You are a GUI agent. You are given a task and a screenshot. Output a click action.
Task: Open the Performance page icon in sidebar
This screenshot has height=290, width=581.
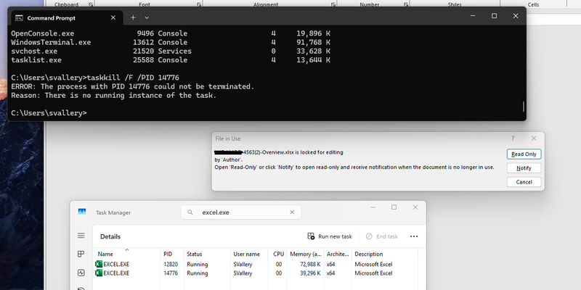81,273
